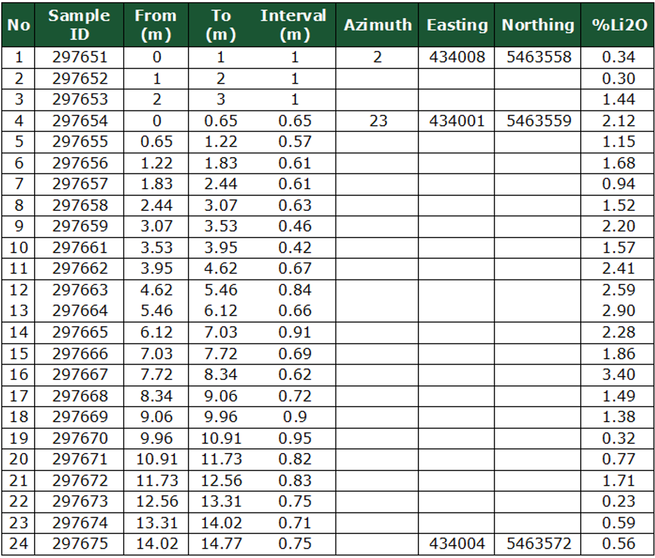The height and width of the screenshot is (558, 655).
Task: Click the Easting column header
Action: (457, 25)
